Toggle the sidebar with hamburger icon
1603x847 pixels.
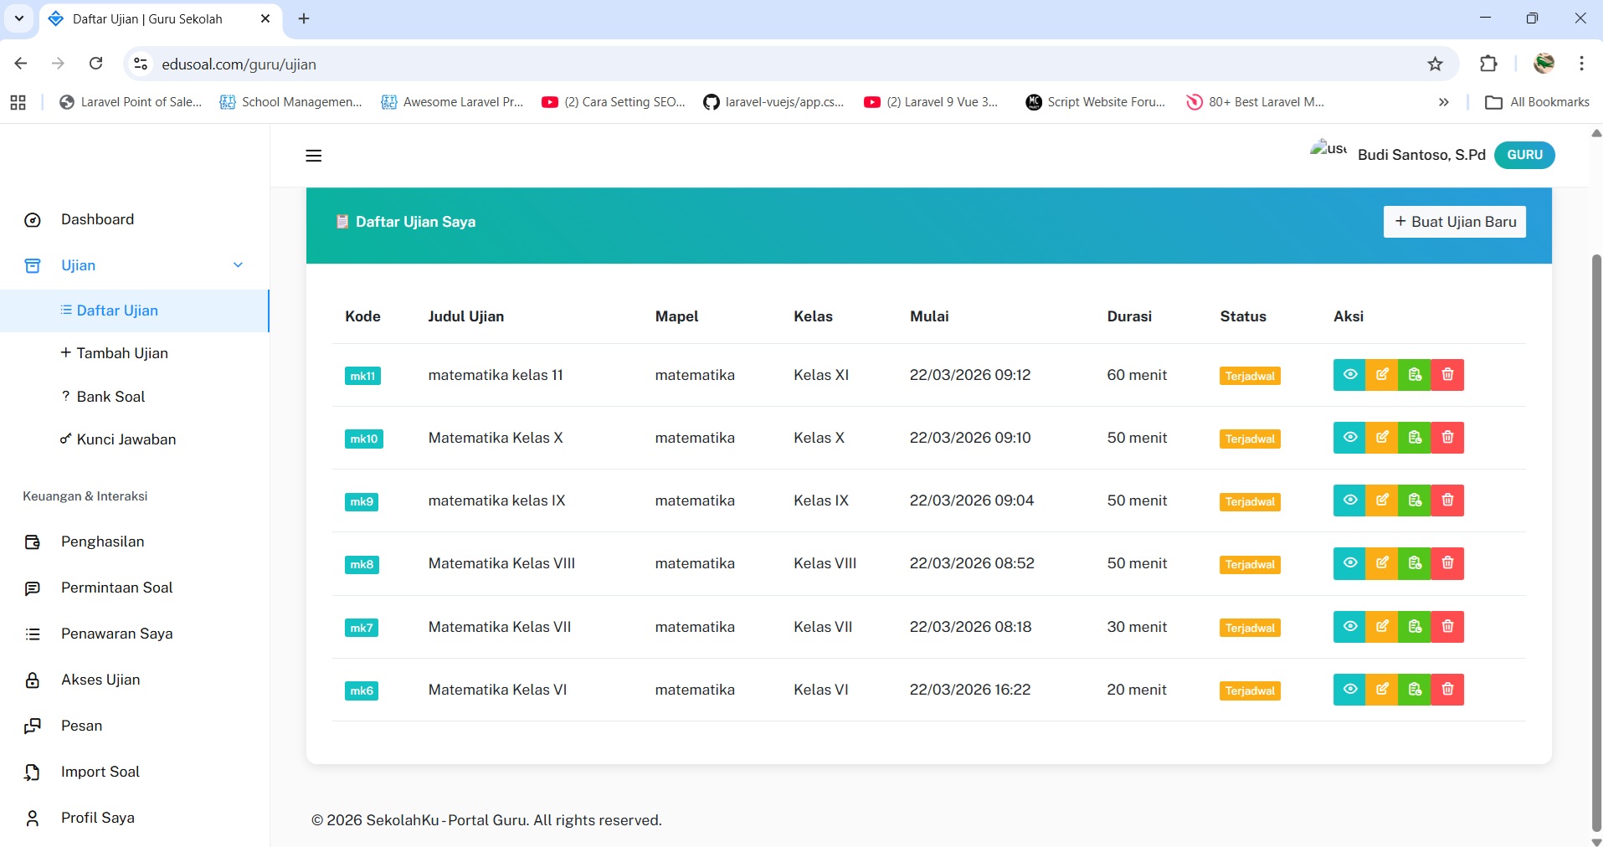tap(313, 156)
